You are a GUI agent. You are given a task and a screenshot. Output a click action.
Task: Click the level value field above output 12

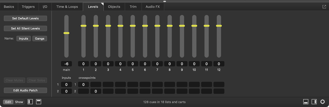coord(219,64)
